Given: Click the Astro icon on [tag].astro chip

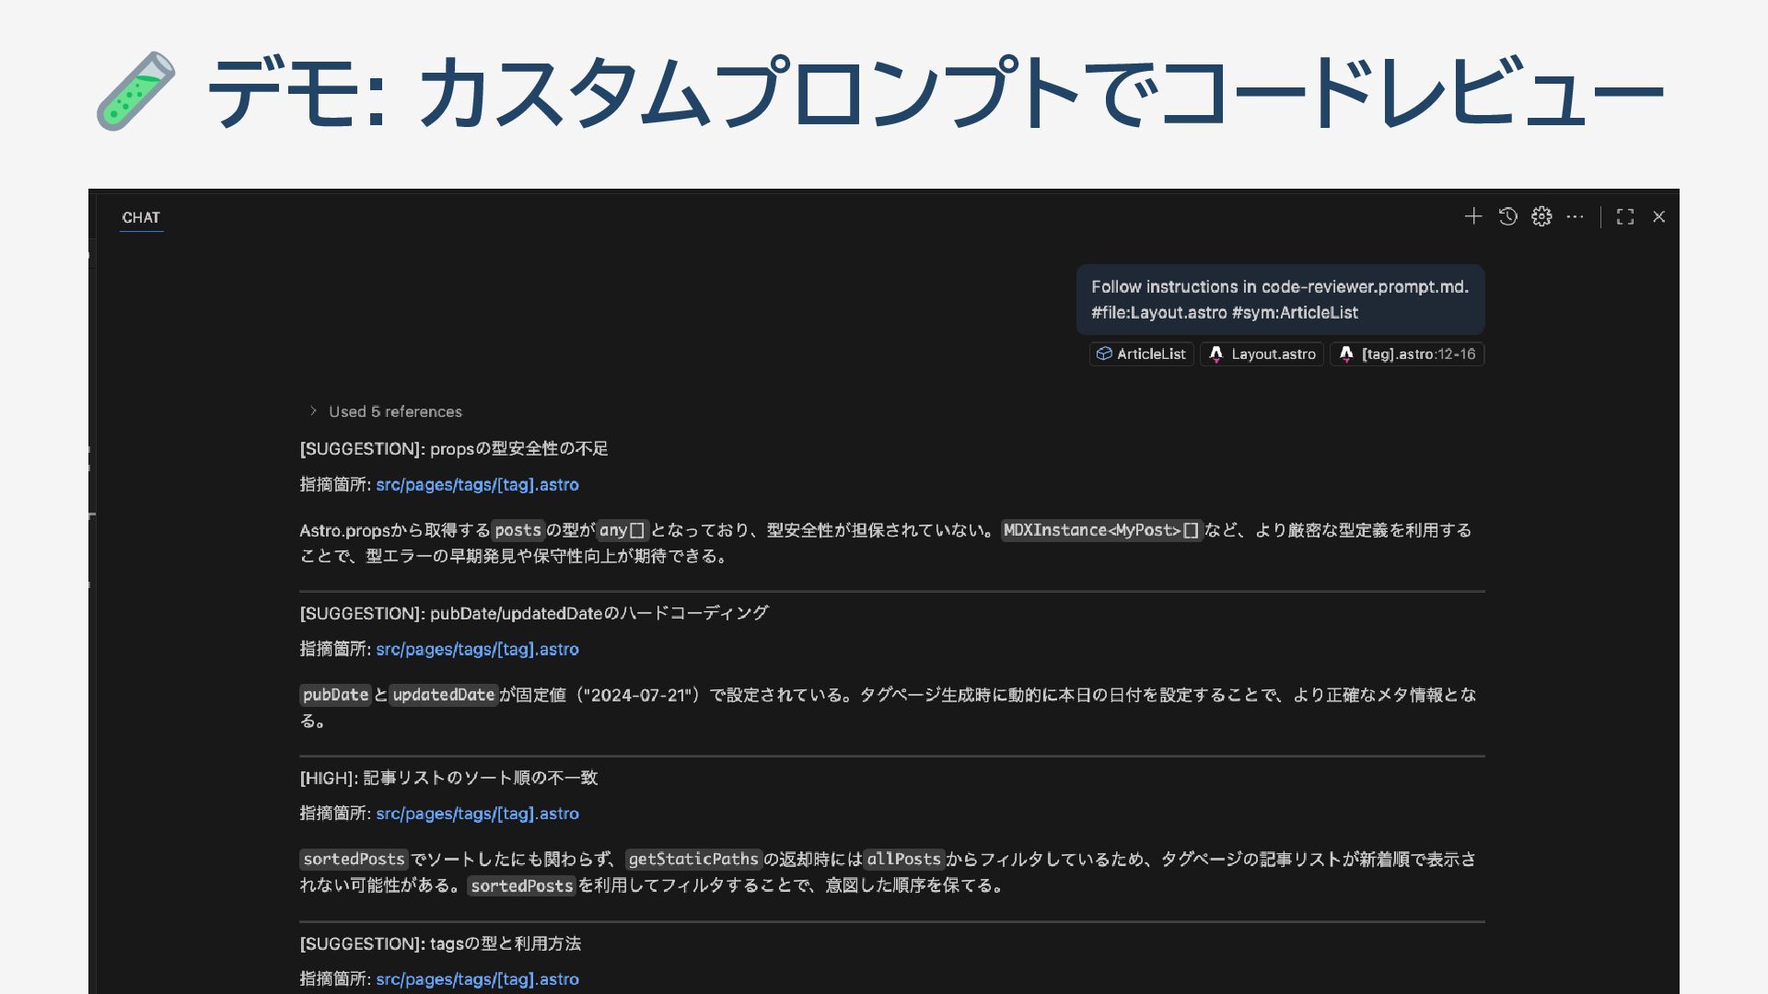Looking at the screenshot, I should (x=1346, y=353).
